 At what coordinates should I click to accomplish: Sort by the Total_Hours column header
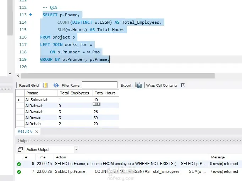point(106,93)
